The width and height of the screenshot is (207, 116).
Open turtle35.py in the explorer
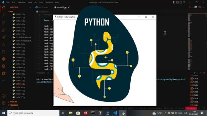coord(20,27)
